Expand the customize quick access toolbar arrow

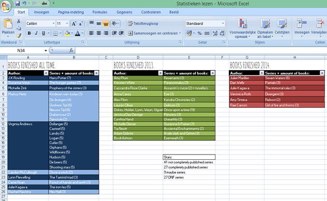54,3
